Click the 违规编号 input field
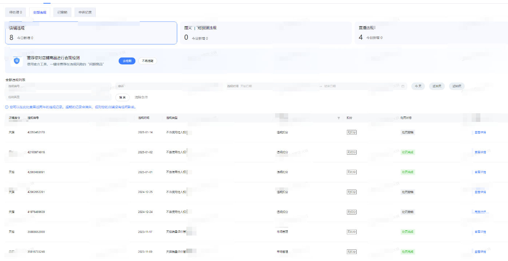The image size is (508, 261). point(58,86)
